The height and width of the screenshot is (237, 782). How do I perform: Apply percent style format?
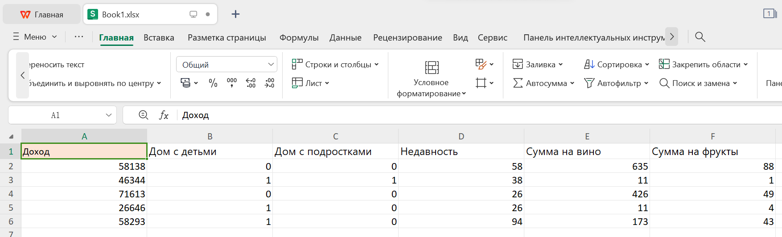click(x=213, y=83)
